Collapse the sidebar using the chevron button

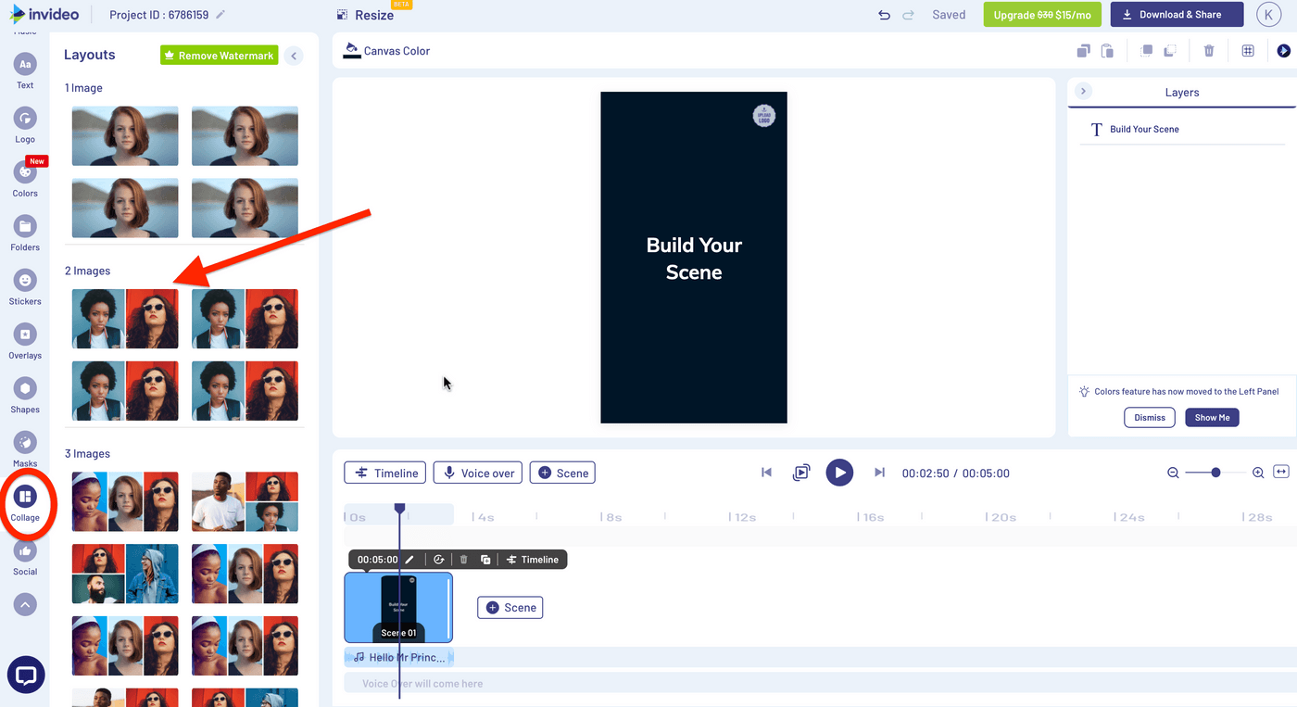24,604
